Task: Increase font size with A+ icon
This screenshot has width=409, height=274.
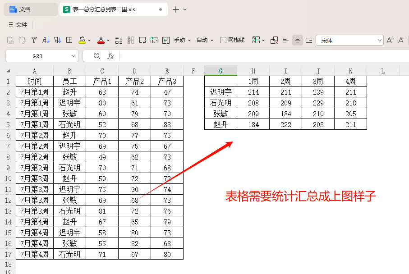Action: (x=390, y=40)
